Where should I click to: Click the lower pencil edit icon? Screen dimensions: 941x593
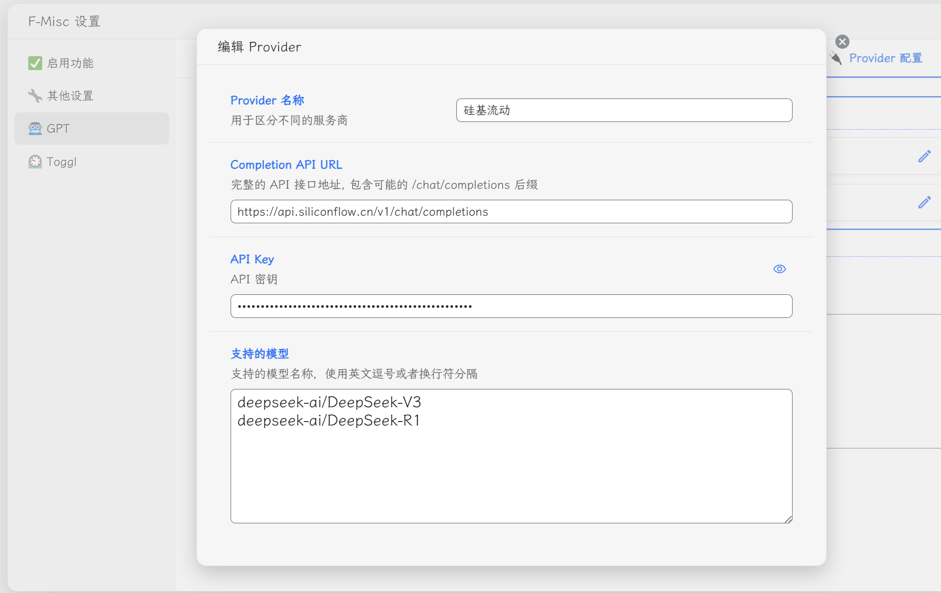[924, 202]
